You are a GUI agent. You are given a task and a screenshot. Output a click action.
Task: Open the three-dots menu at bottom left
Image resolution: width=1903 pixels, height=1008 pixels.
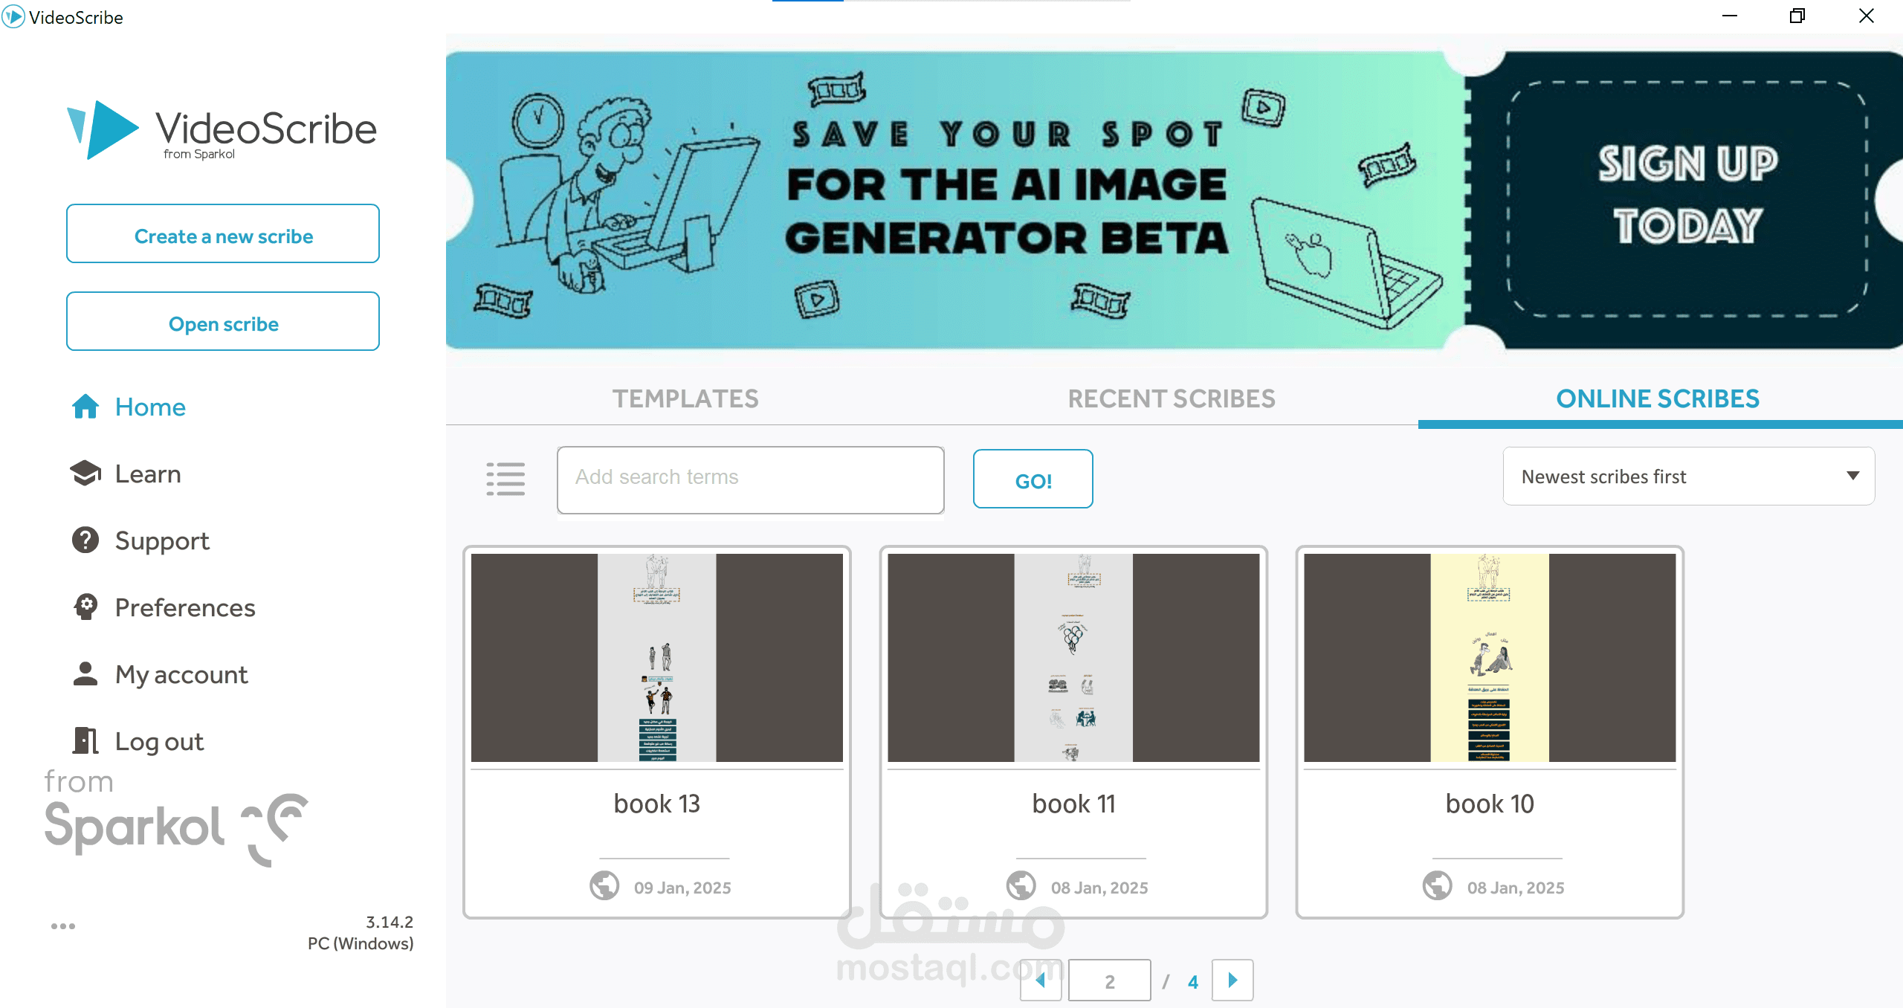63,926
